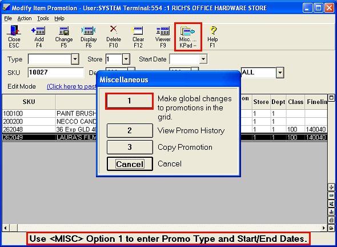Open the ALL combo box dropdown
Screen dimensions: 337x247
[x=280, y=73]
